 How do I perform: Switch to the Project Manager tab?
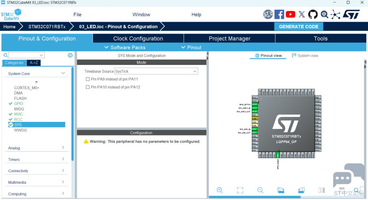[x=230, y=38]
